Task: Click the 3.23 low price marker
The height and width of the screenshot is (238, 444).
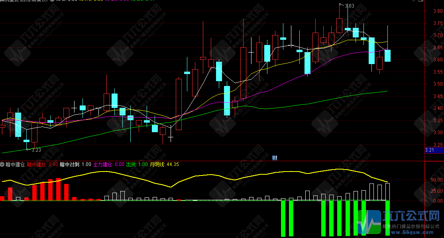Action: (36, 150)
